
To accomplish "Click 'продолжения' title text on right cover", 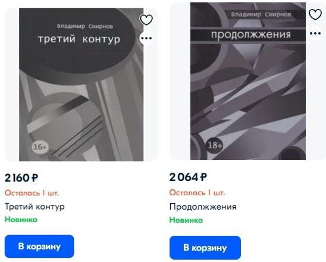I will coord(250,35).
